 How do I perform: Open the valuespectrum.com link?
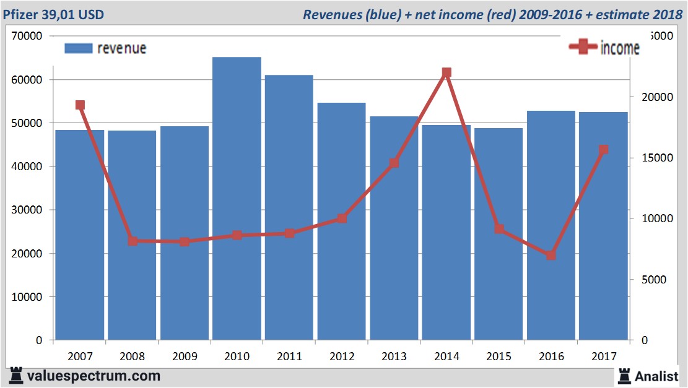tap(94, 376)
